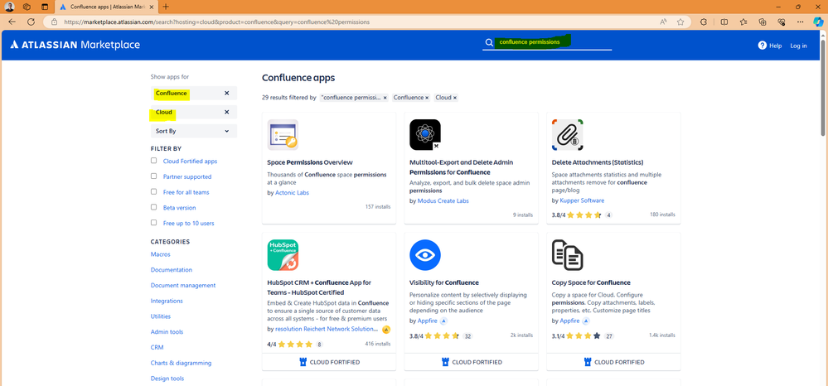The width and height of the screenshot is (828, 386).
Task: Open the Edge profile avatar
Action: 10,7
